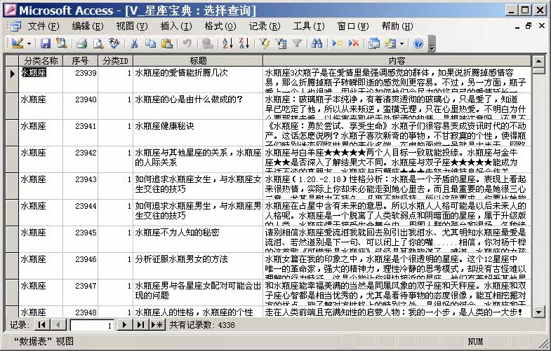Click the Print Preview icon

pos(98,43)
